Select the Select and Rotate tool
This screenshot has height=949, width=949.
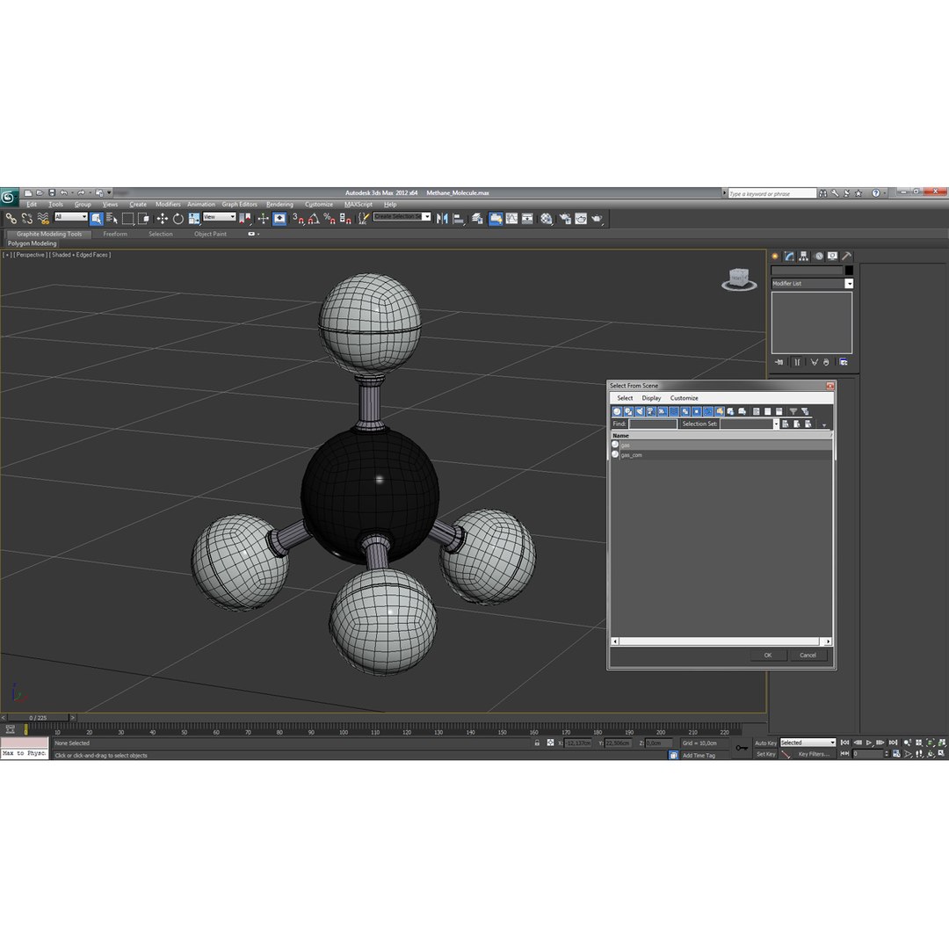tap(177, 219)
